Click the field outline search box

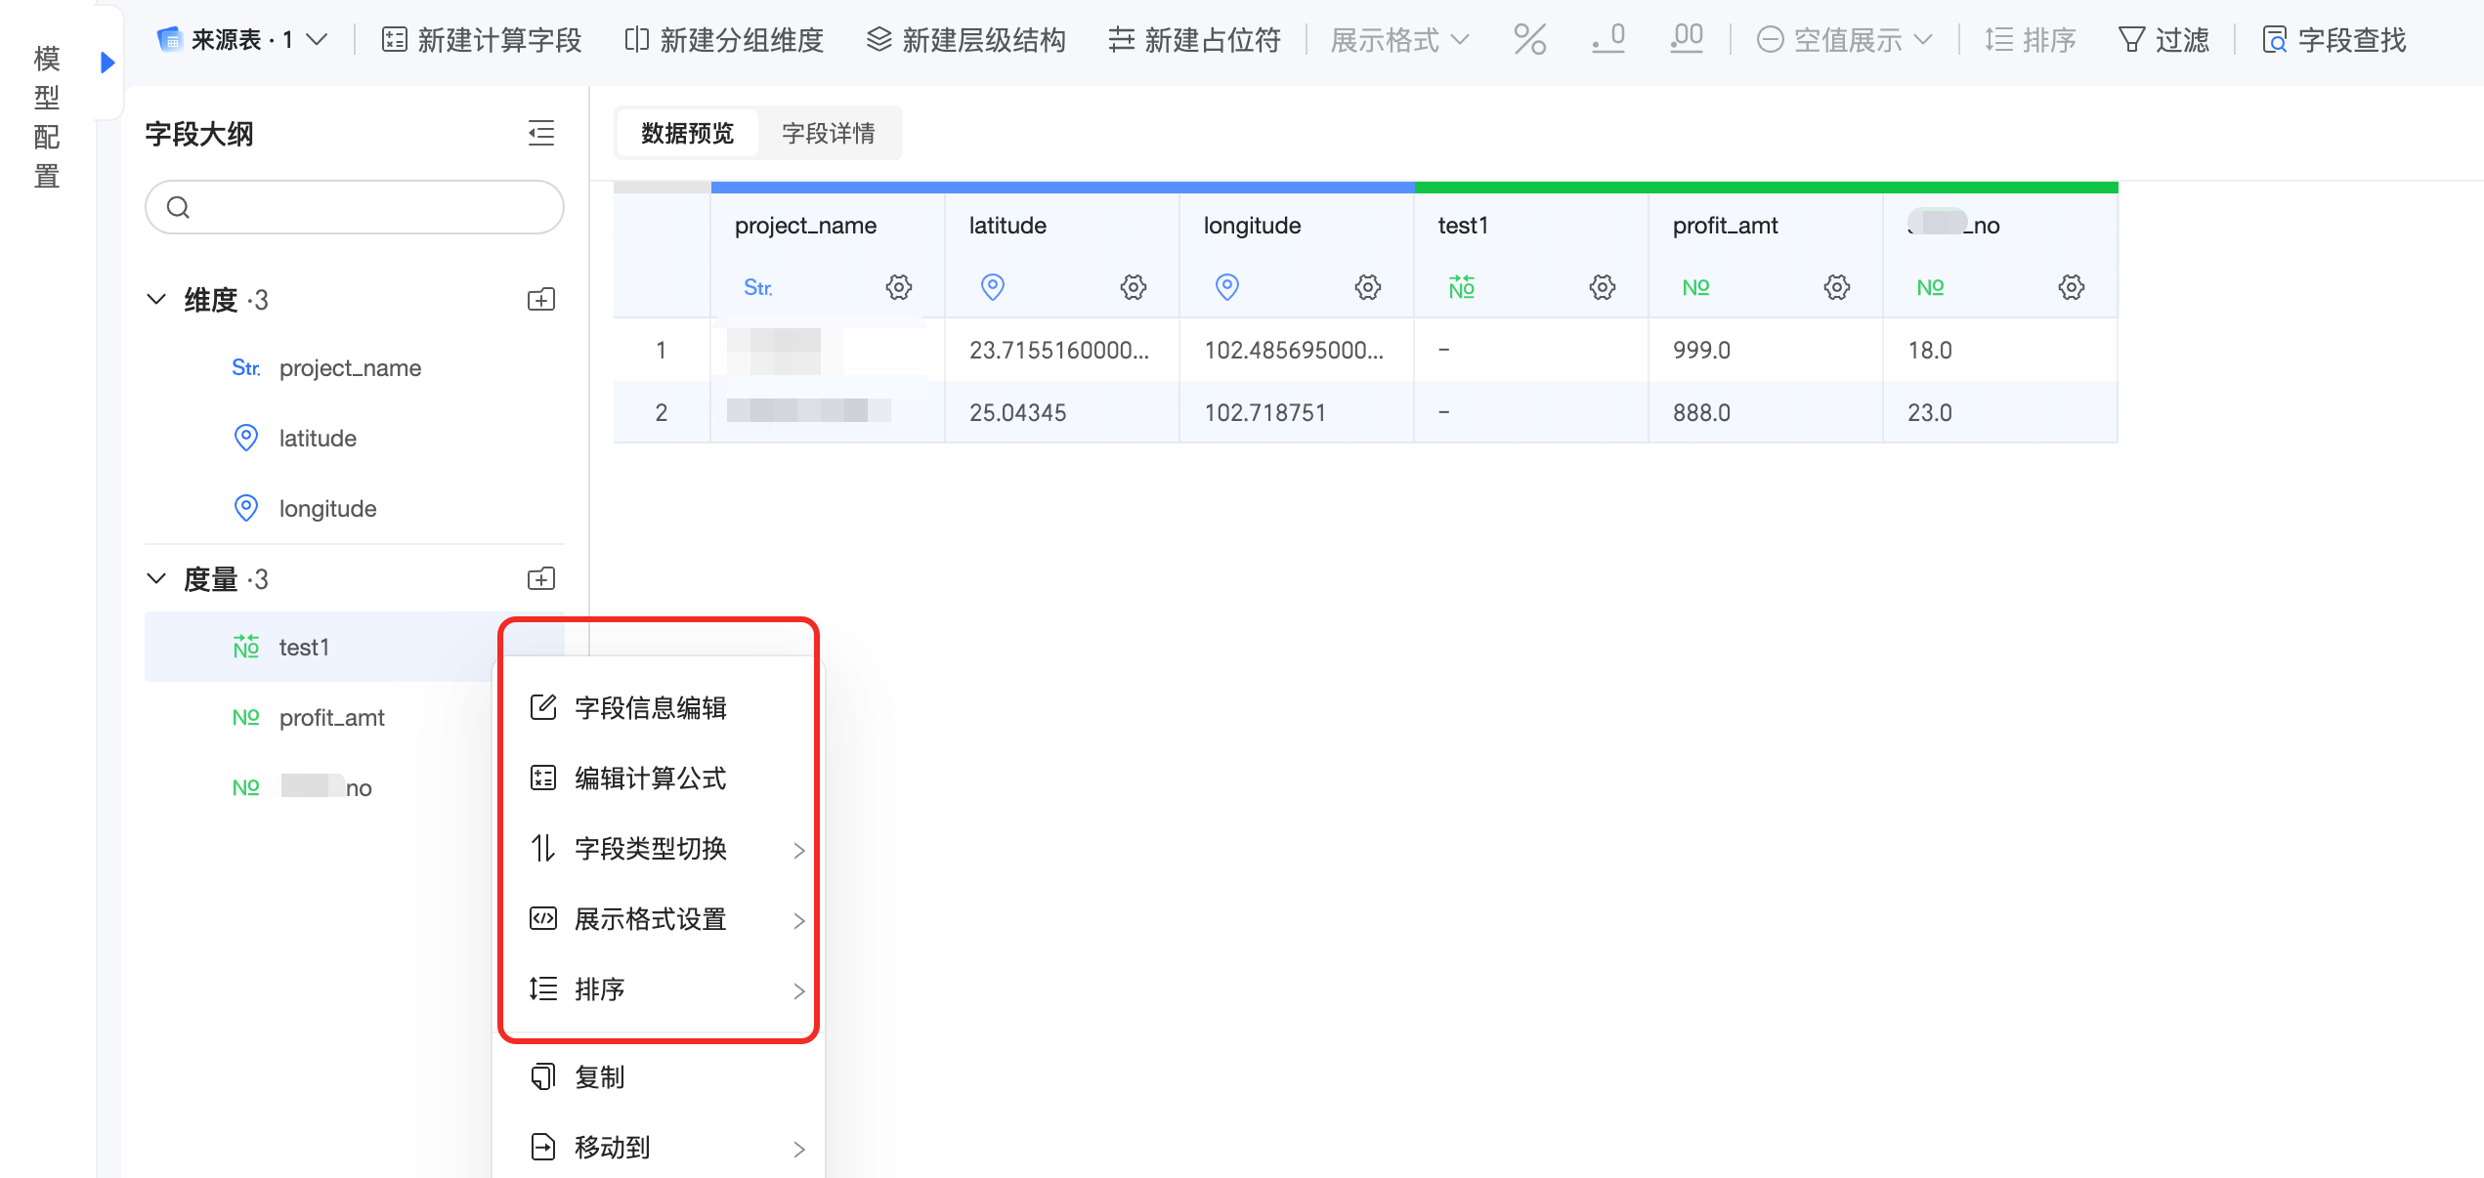pos(355,207)
